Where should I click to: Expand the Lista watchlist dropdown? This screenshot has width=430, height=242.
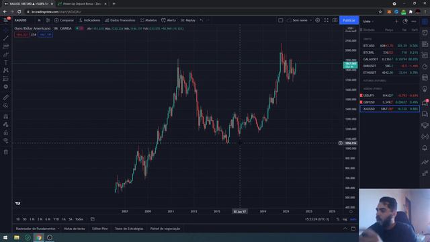tap(368, 21)
